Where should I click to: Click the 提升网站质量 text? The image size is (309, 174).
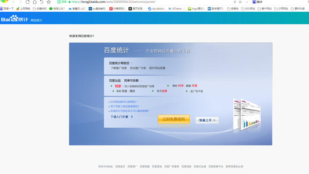click(x=157, y=68)
